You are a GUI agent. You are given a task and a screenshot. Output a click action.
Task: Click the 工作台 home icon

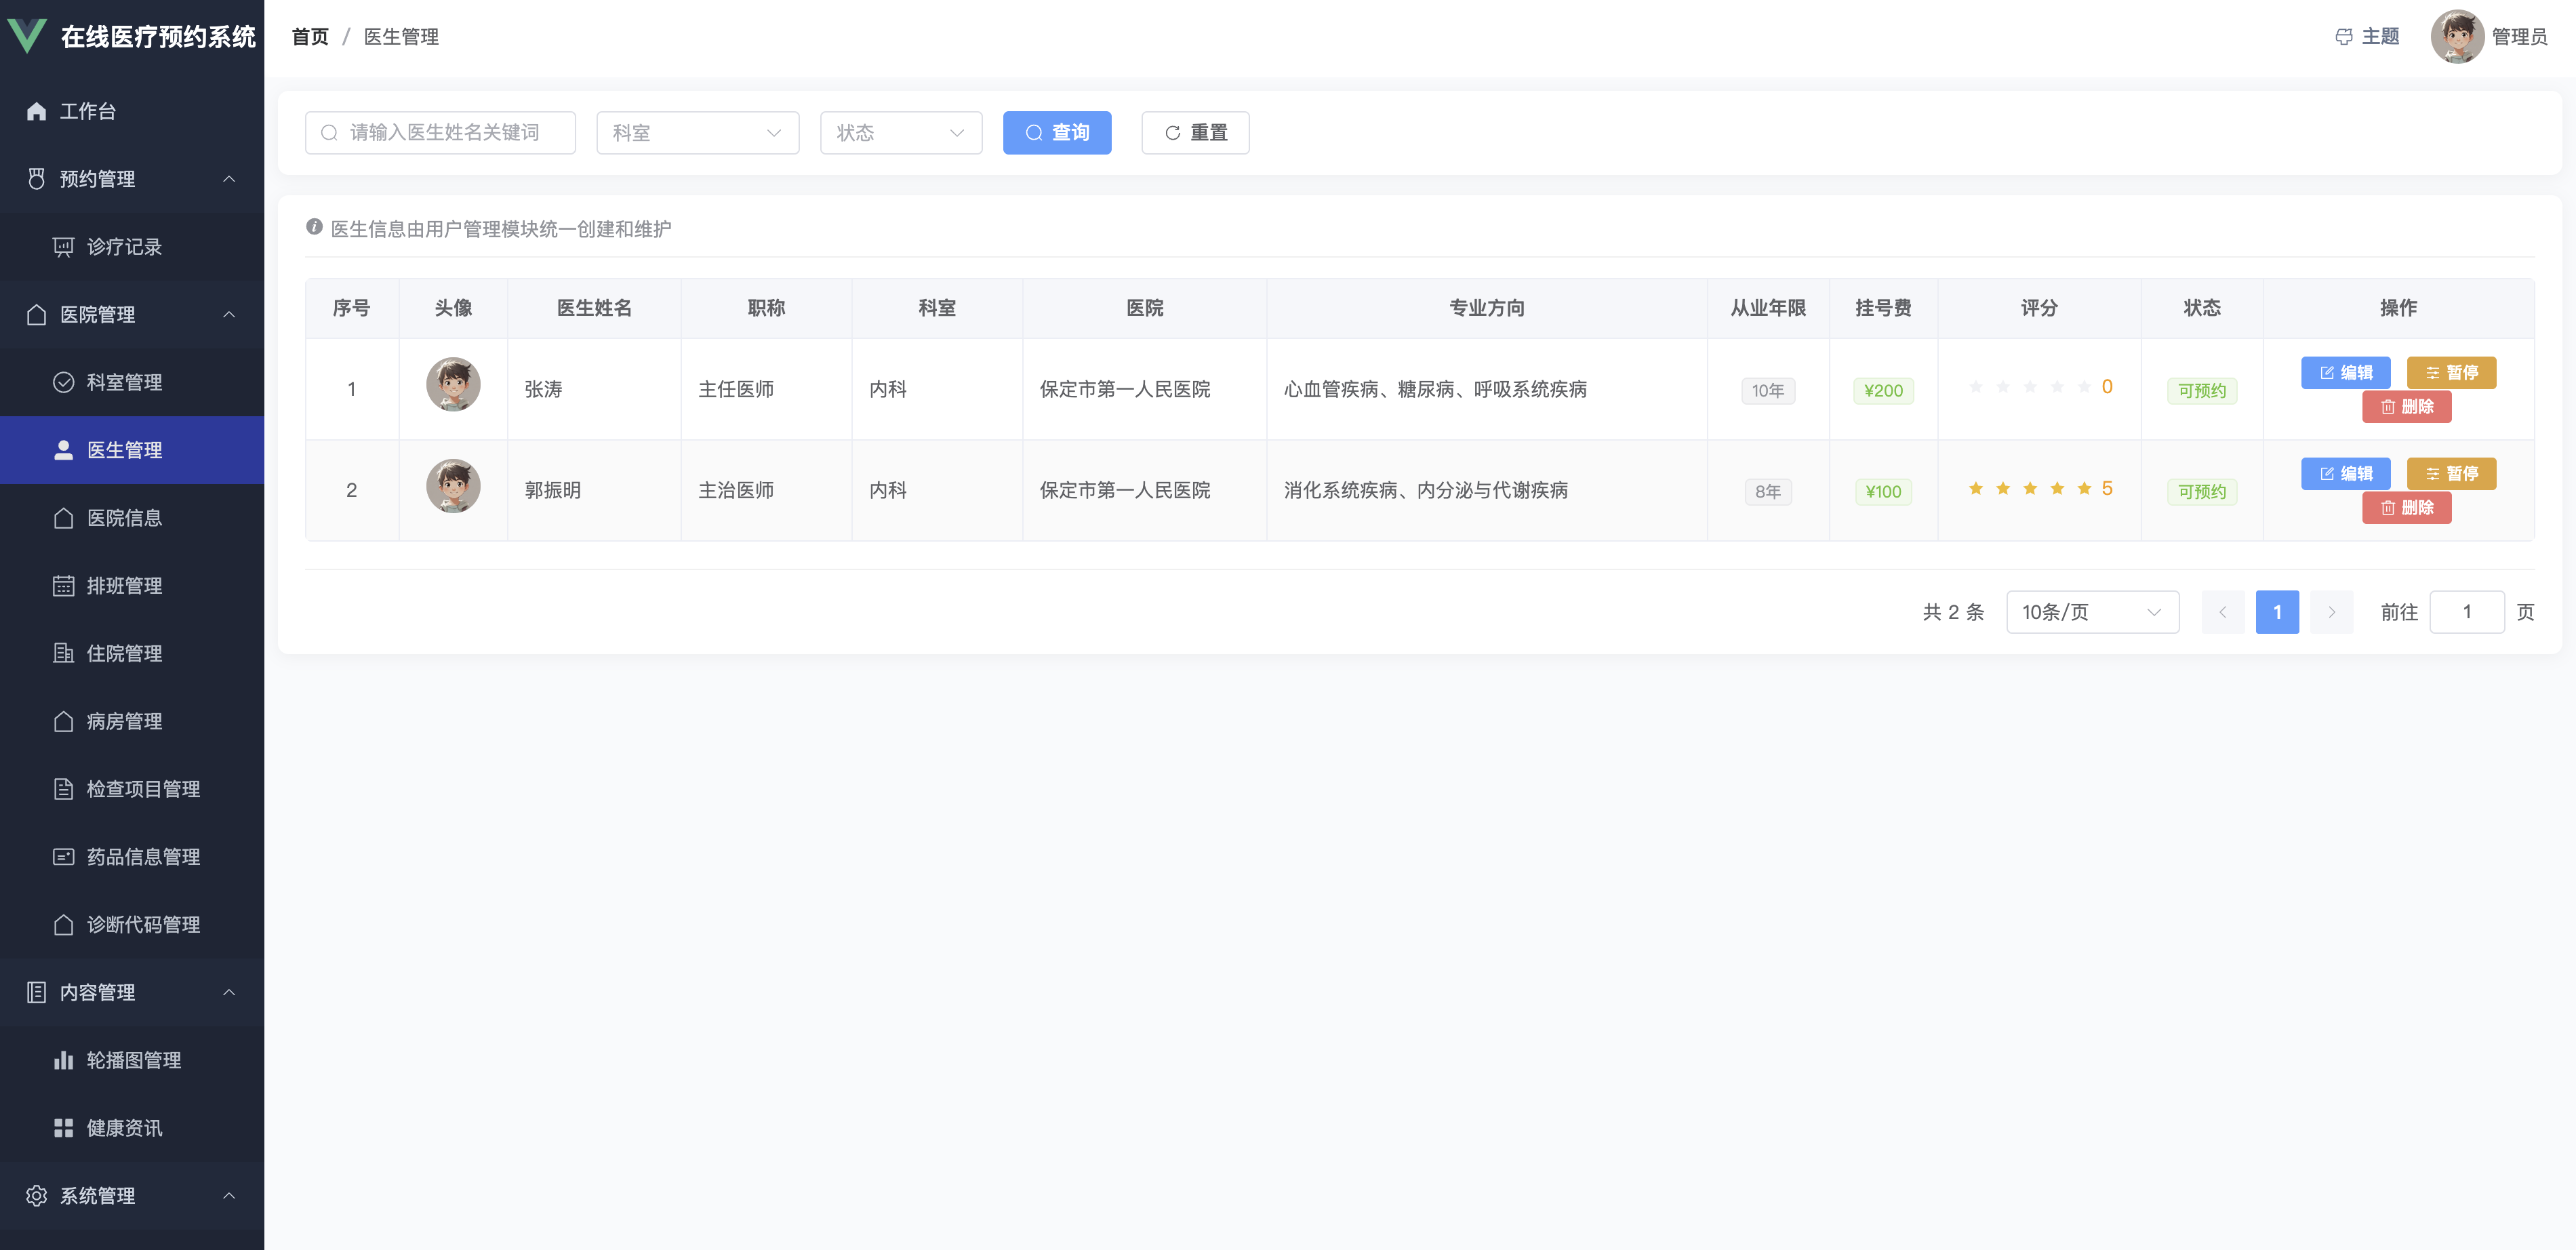(37, 111)
